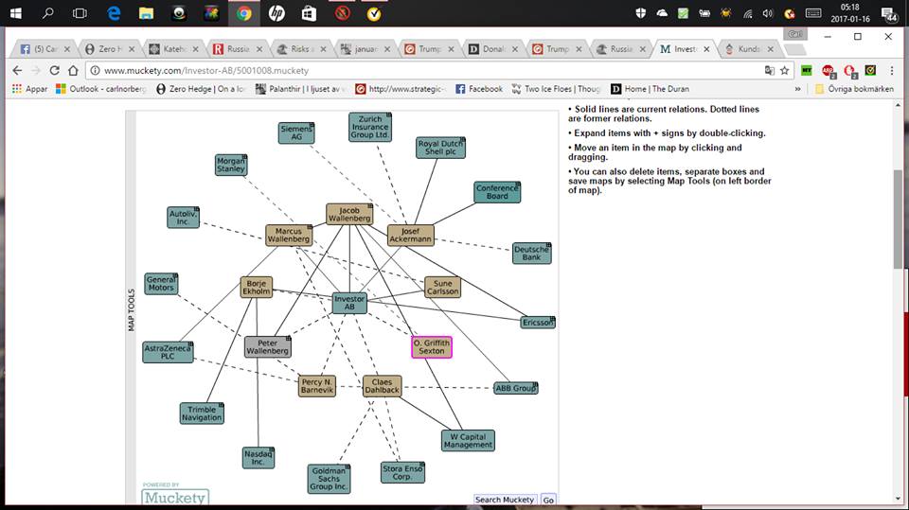Switch to the Zero Hedge browser tab
Screen dimensions: 909x510
point(106,48)
